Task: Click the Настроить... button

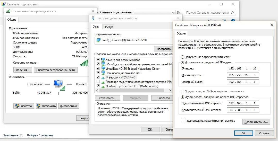Action: tap(163, 49)
